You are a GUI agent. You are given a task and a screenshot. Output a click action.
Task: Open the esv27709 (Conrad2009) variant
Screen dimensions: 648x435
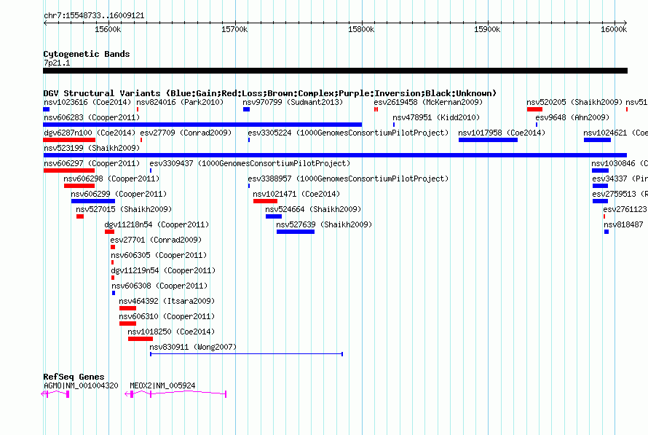[186, 133]
